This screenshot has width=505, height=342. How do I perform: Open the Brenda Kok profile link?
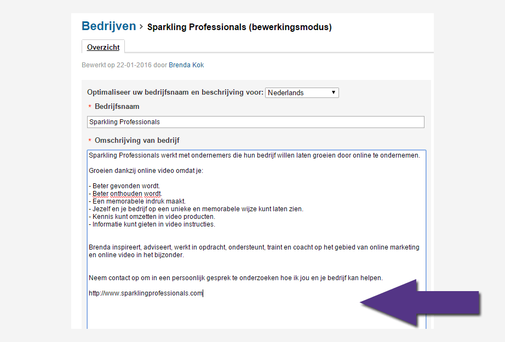coord(186,65)
